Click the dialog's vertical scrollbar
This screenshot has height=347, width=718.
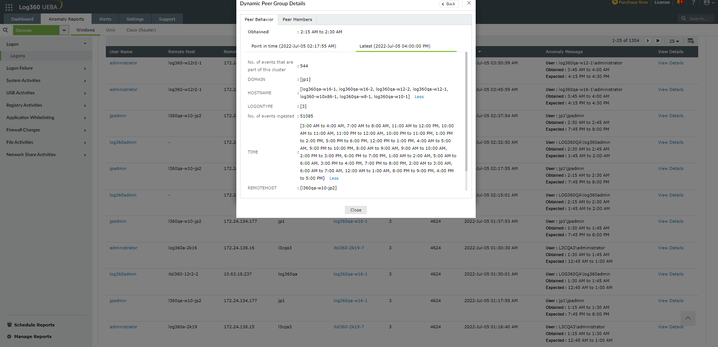click(x=466, y=112)
